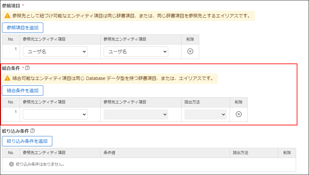Click the 参照元エンティティ項目 header in 結合条件 table

pyautogui.click(x=44, y=102)
